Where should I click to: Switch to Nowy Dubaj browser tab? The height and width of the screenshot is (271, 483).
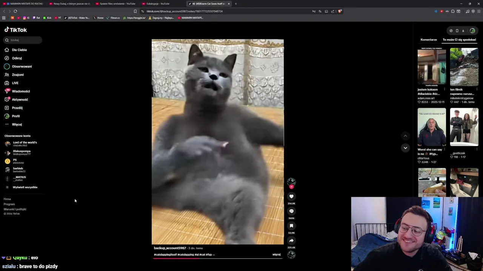pos(69,4)
